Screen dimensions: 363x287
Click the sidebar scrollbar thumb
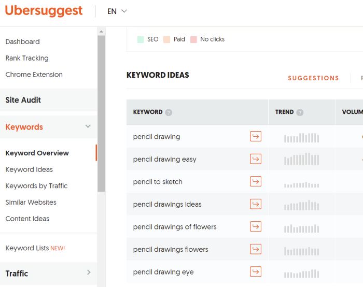(x=101, y=113)
